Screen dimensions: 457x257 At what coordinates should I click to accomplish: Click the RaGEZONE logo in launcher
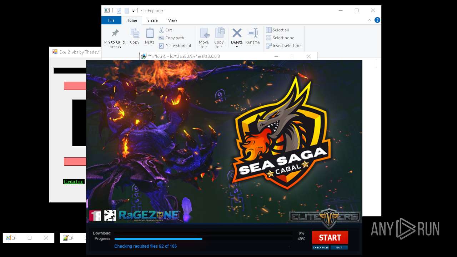[x=149, y=215]
